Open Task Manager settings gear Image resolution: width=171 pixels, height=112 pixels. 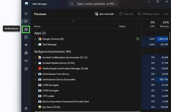pyautogui.click(x=26, y=109)
